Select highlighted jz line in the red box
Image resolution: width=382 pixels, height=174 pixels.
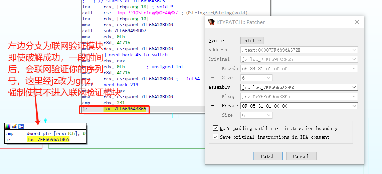115,109
